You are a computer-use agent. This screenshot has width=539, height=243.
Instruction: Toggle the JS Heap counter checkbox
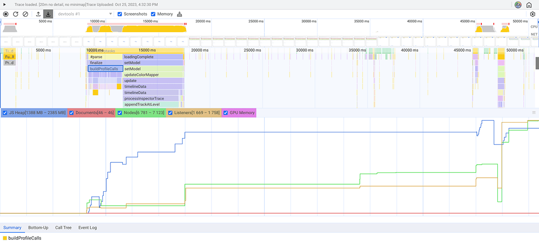click(x=5, y=112)
